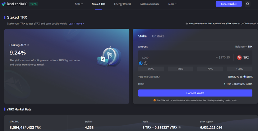
Task: Click the red TRX token logo
Action: 239,57
